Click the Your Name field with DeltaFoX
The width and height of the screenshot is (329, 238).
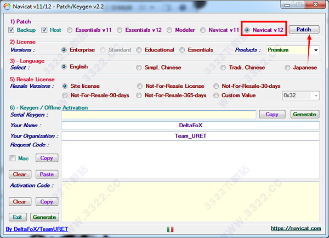[190, 125]
